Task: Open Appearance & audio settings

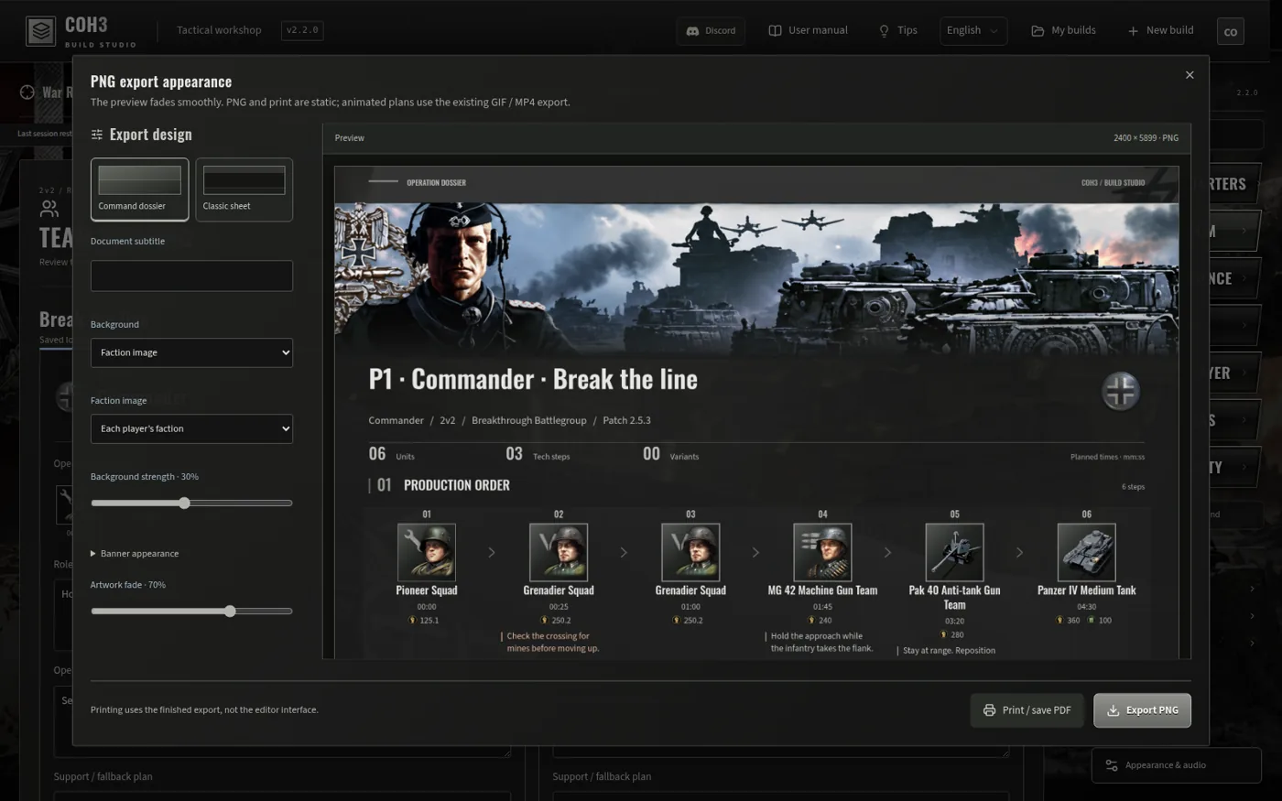Action: pyautogui.click(x=1176, y=765)
